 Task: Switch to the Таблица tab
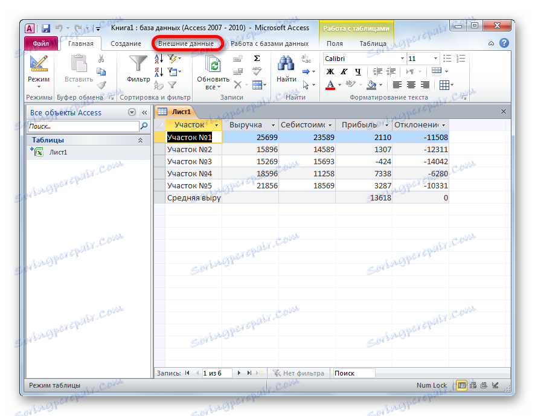tap(373, 43)
